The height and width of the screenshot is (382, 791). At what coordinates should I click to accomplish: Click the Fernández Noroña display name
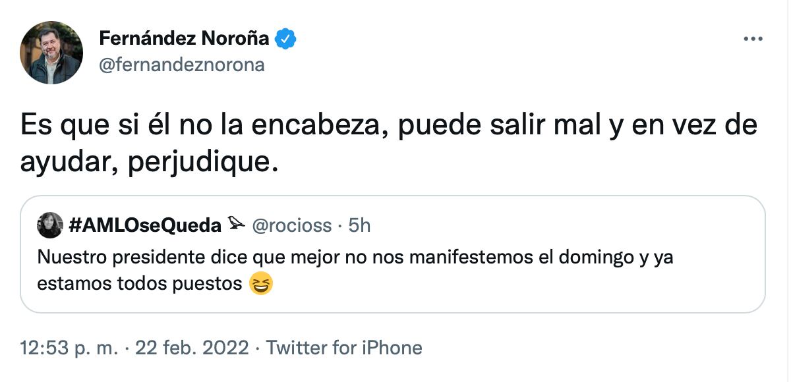(184, 39)
